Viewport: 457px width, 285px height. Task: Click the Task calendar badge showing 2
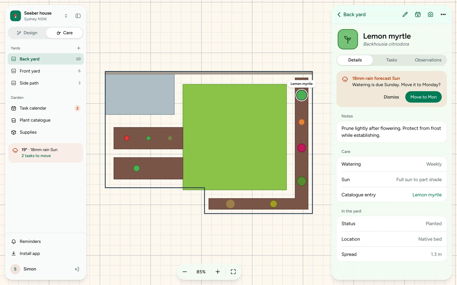(x=77, y=108)
